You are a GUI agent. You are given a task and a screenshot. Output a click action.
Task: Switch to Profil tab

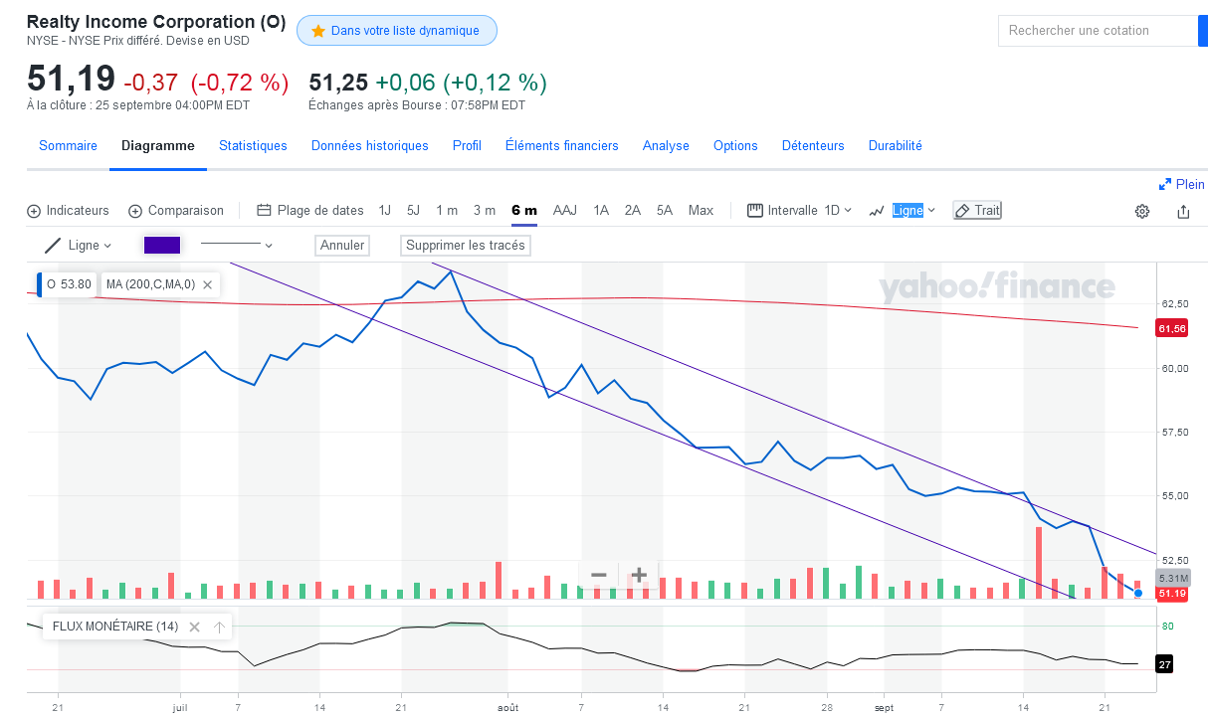click(467, 145)
